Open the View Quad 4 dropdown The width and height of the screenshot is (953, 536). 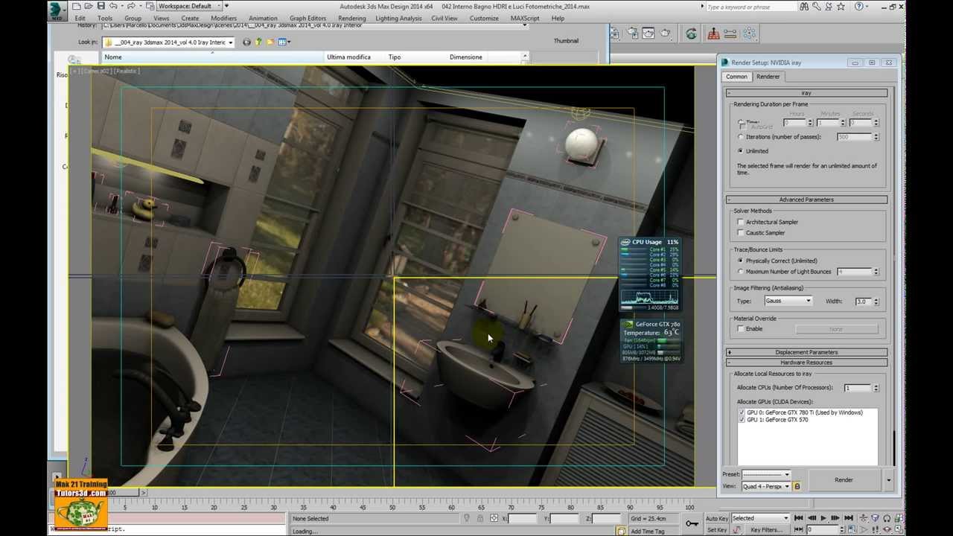point(766,486)
